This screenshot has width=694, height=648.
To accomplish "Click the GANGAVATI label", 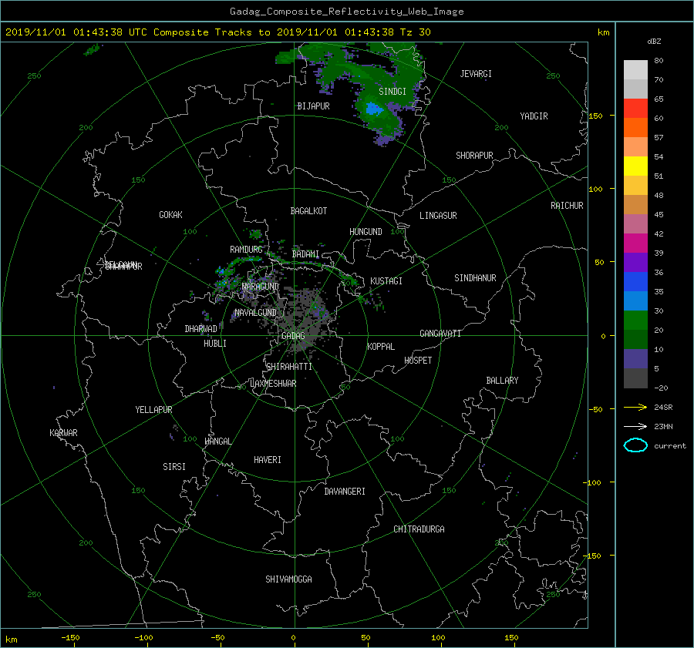I will (440, 334).
